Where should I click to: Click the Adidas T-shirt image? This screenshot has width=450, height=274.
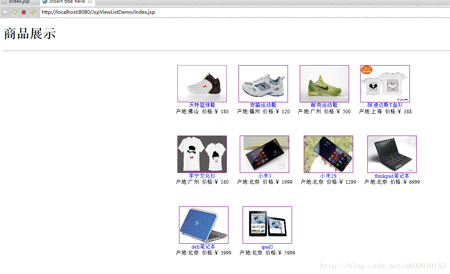pos(385,84)
